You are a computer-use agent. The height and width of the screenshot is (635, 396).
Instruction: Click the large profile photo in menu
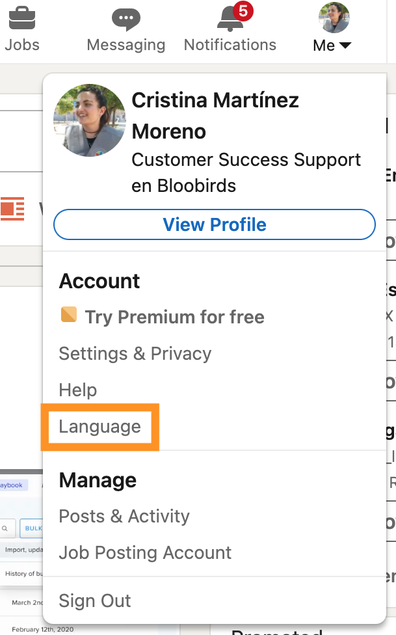(x=90, y=120)
